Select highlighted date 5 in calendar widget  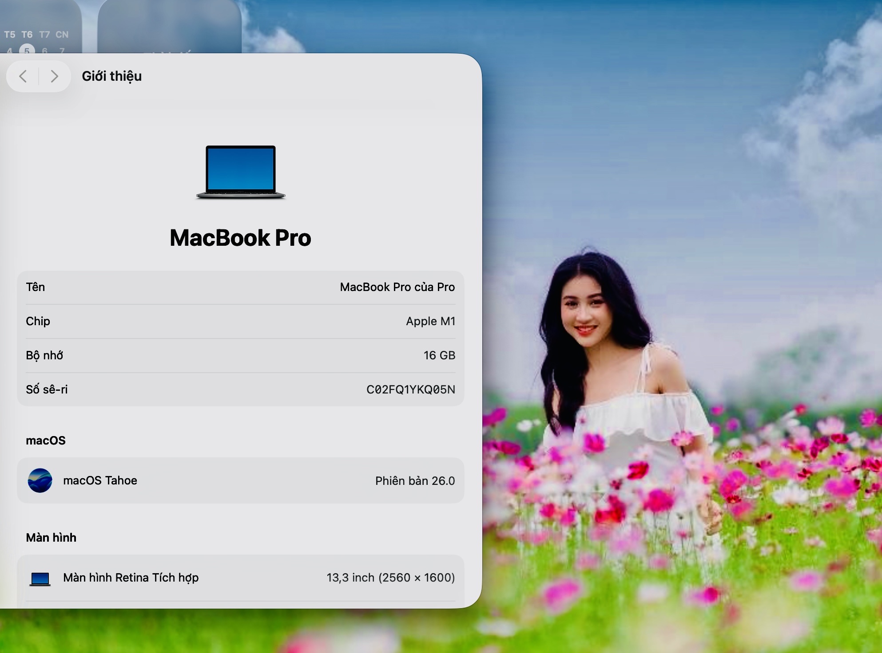click(x=27, y=50)
